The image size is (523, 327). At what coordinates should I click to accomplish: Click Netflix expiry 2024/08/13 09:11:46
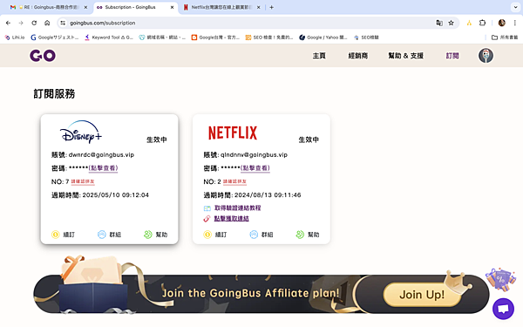tap(268, 195)
